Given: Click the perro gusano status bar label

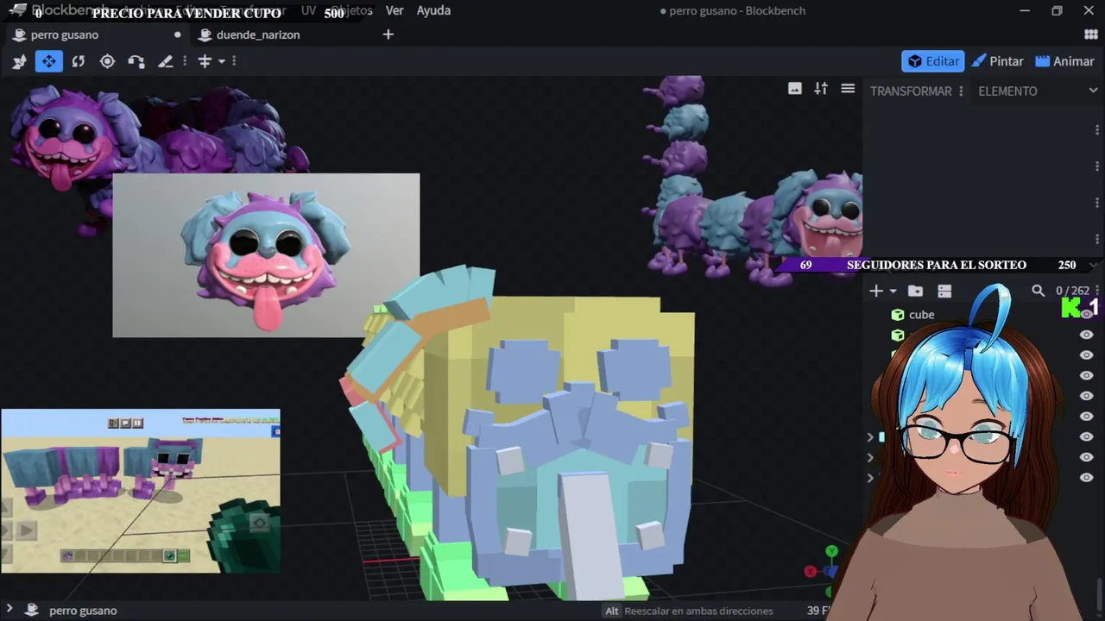Looking at the screenshot, I should (83, 611).
